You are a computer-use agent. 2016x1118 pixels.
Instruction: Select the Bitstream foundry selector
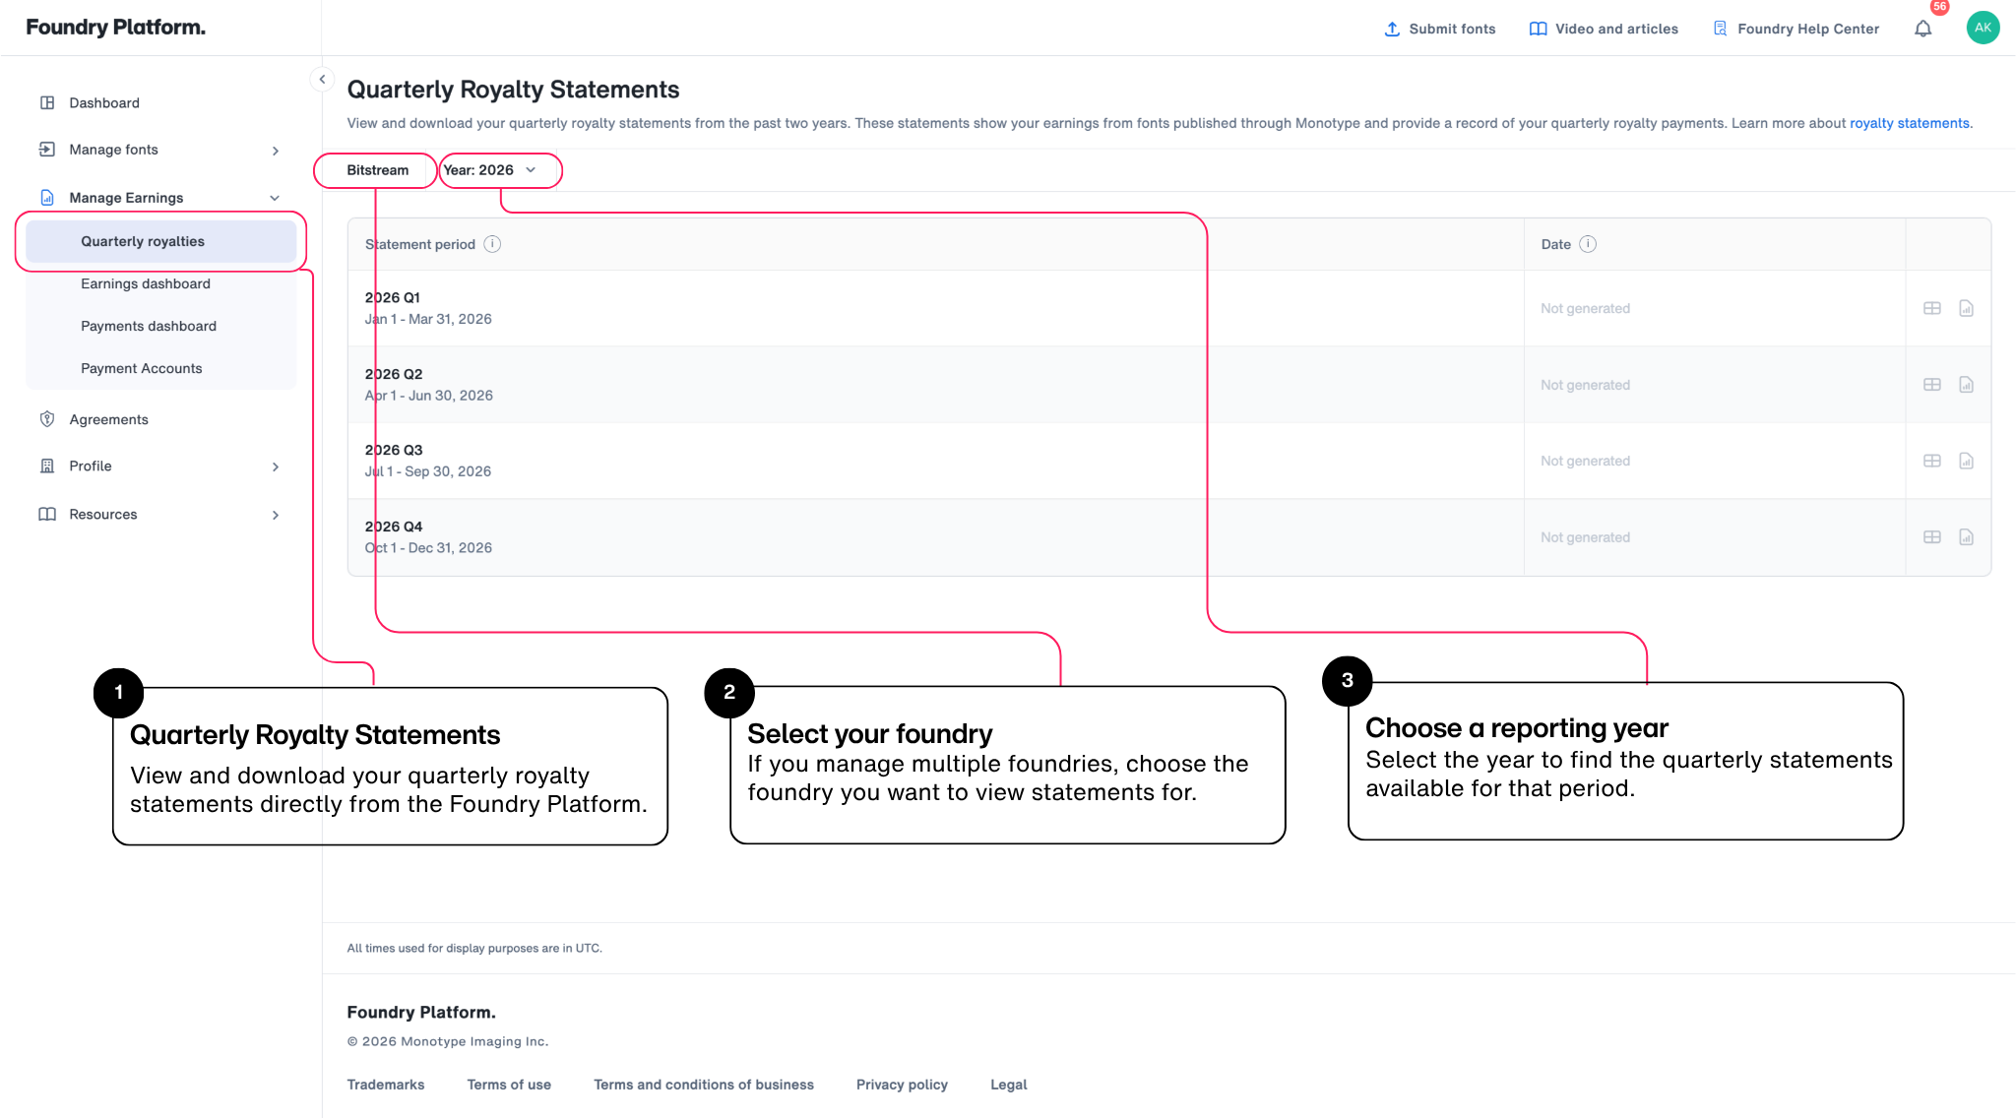coord(377,170)
